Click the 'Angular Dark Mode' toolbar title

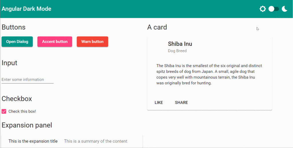click(26, 9)
